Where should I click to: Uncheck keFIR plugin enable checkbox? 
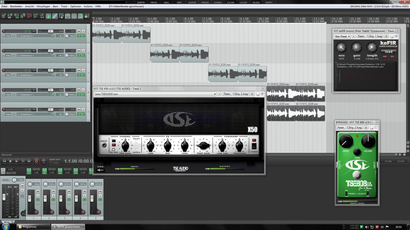[396, 36]
